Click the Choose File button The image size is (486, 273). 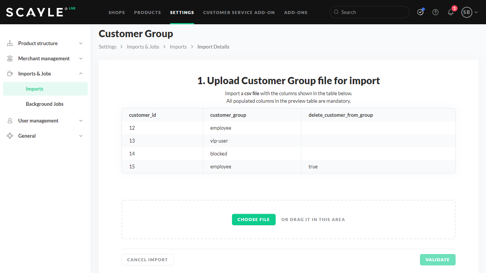pos(254,220)
